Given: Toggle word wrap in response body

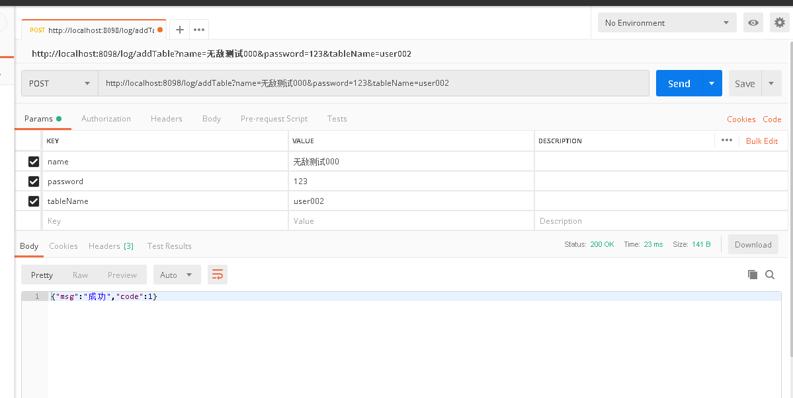Looking at the screenshot, I should click(x=218, y=275).
